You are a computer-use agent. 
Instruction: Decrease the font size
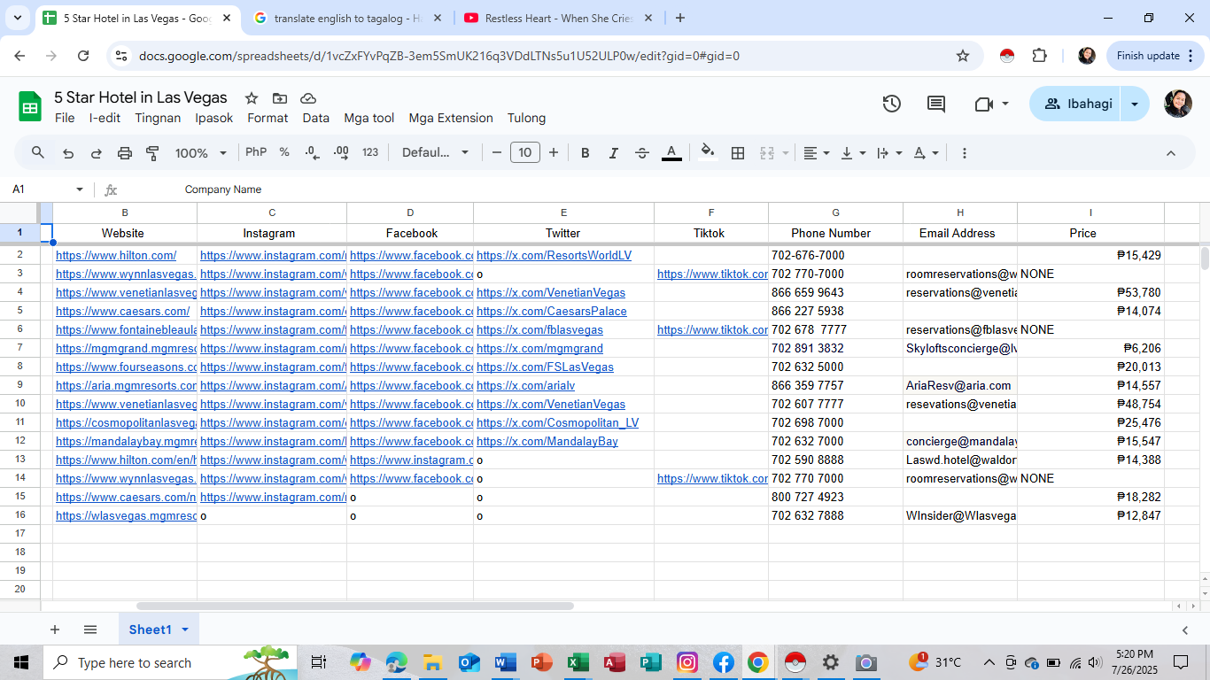[497, 152]
